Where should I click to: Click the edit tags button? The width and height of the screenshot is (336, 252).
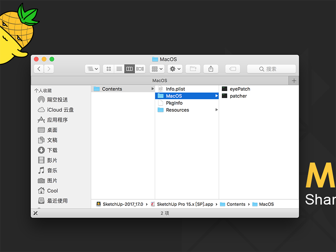point(233,69)
